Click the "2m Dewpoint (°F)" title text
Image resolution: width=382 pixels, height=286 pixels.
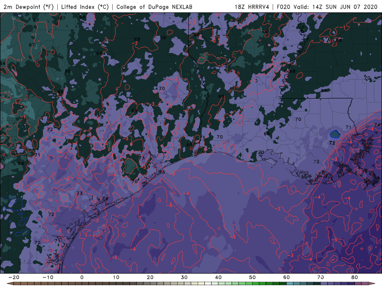(x=29, y=7)
